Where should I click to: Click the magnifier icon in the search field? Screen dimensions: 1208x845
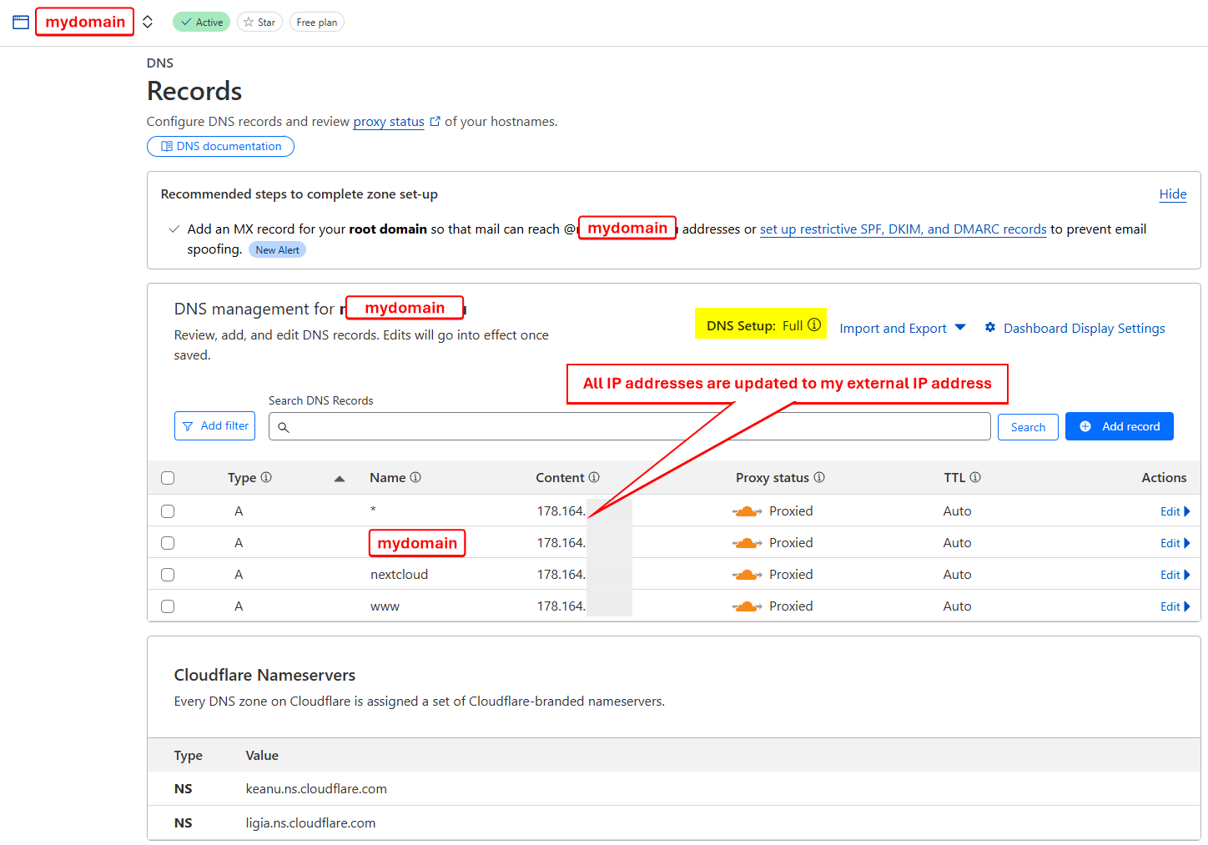click(x=284, y=427)
